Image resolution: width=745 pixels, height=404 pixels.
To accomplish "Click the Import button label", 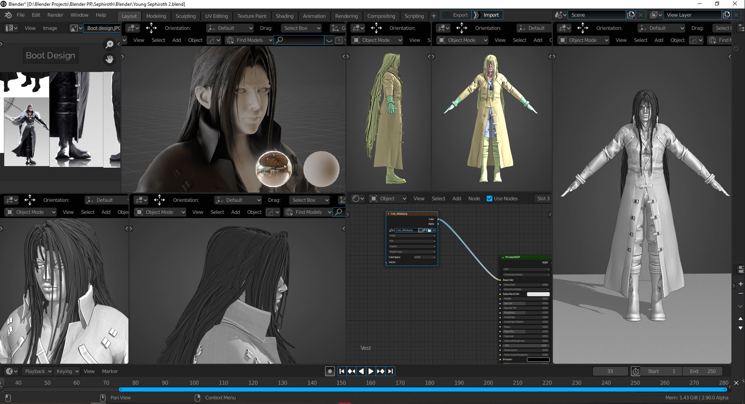I will coord(491,15).
